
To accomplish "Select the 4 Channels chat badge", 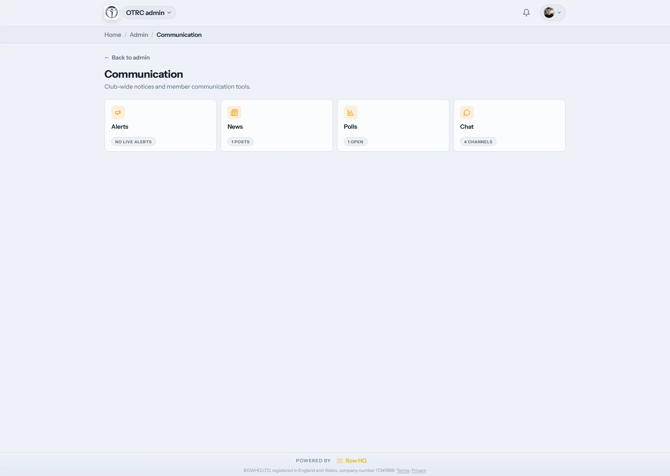I will point(478,142).
